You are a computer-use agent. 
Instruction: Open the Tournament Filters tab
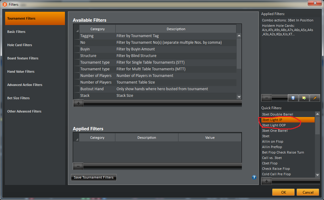pyautogui.click(x=35, y=18)
